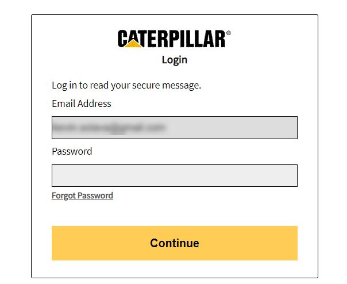Click into the Password field

click(x=175, y=175)
